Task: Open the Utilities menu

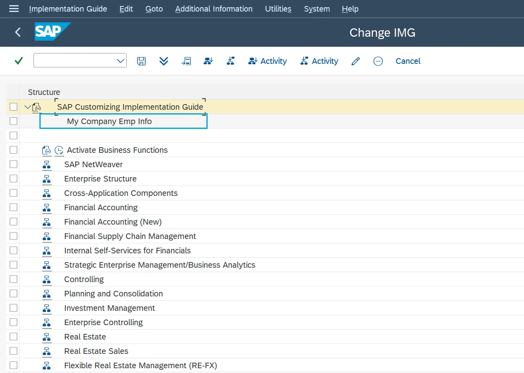Action: click(x=278, y=8)
